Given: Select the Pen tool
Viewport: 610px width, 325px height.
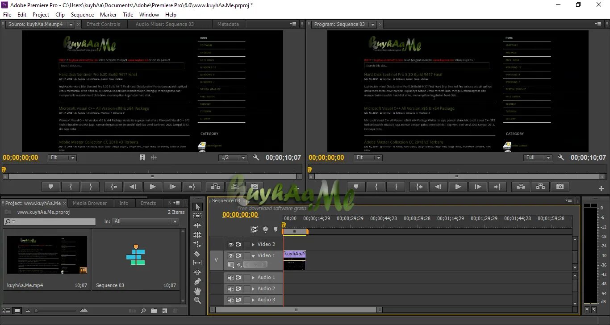Looking at the screenshot, I should [197, 282].
